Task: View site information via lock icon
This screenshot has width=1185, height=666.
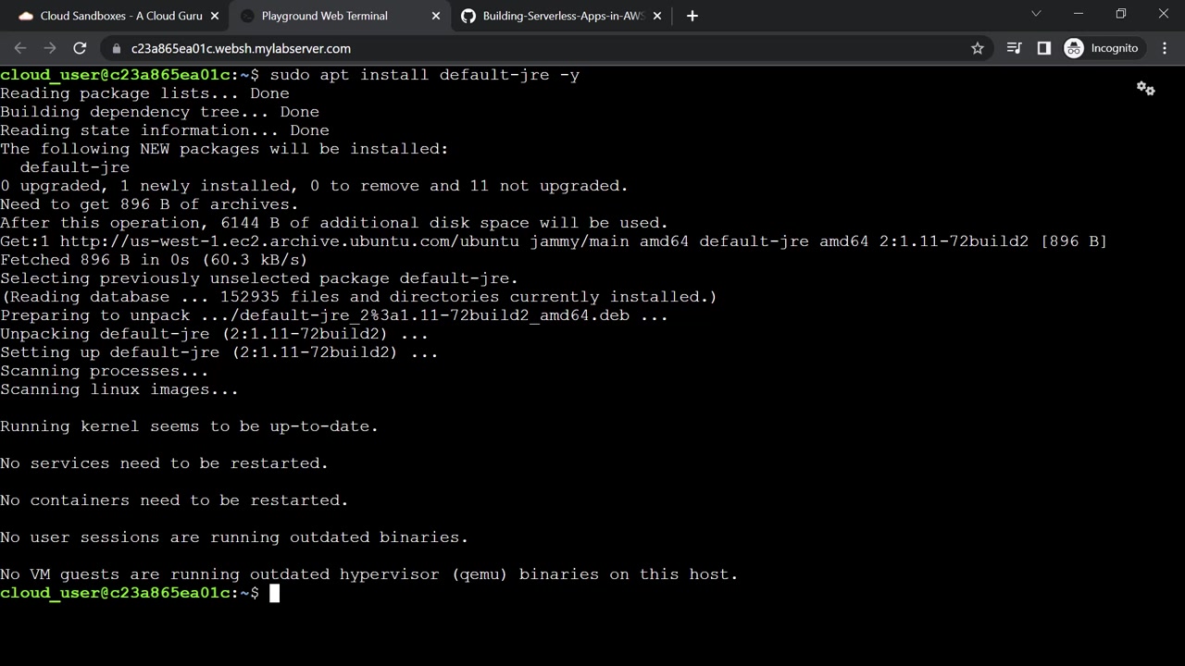Action: click(116, 48)
